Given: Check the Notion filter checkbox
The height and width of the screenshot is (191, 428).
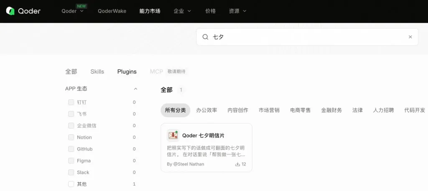Looking at the screenshot, I should [71, 137].
